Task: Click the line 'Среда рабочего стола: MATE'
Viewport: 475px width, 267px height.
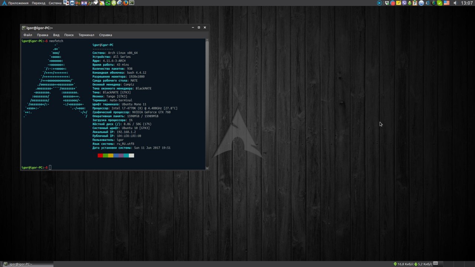Action: 115,80
